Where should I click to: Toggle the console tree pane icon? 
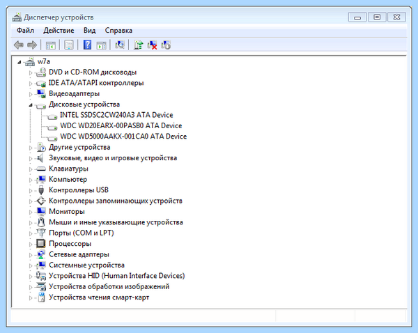point(51,45)
